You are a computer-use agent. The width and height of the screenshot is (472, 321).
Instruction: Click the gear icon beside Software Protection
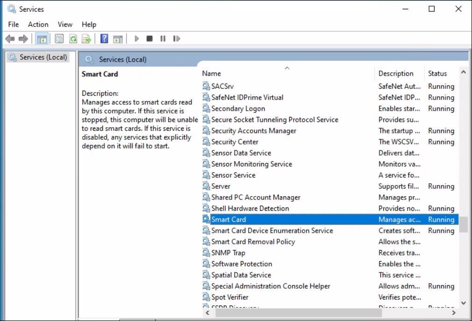(206, 264)
